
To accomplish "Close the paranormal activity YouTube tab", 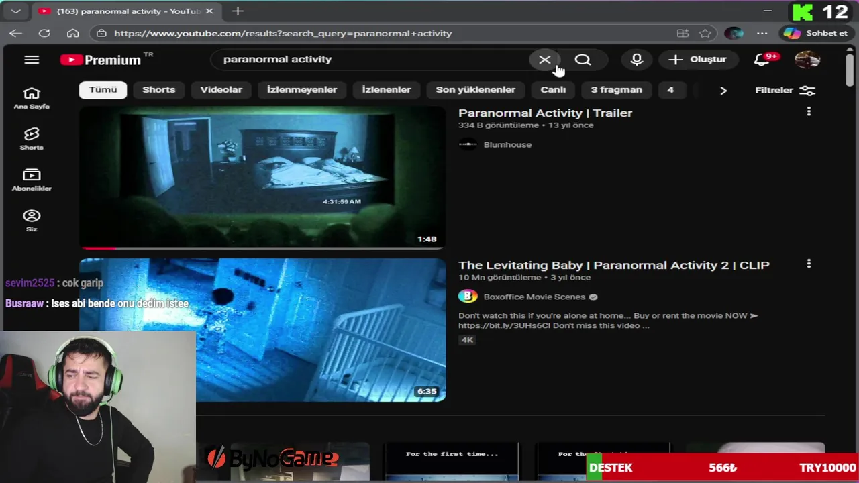I will pyautogui.click(x=209, y=11).
